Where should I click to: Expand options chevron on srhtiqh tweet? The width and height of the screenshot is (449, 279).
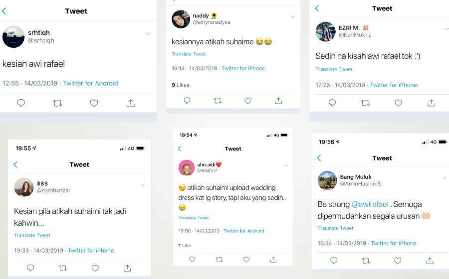click(148, 34)
